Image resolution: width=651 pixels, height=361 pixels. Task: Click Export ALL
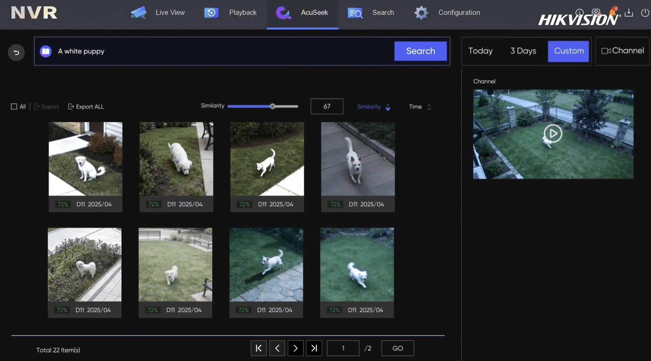click(86, 107)
